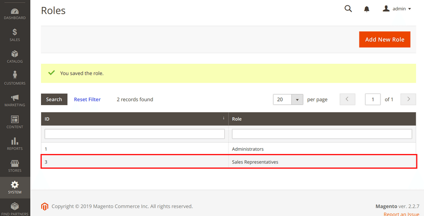The image size is (424, 216).
Task: Click the Search button
Action: (54, 99)
